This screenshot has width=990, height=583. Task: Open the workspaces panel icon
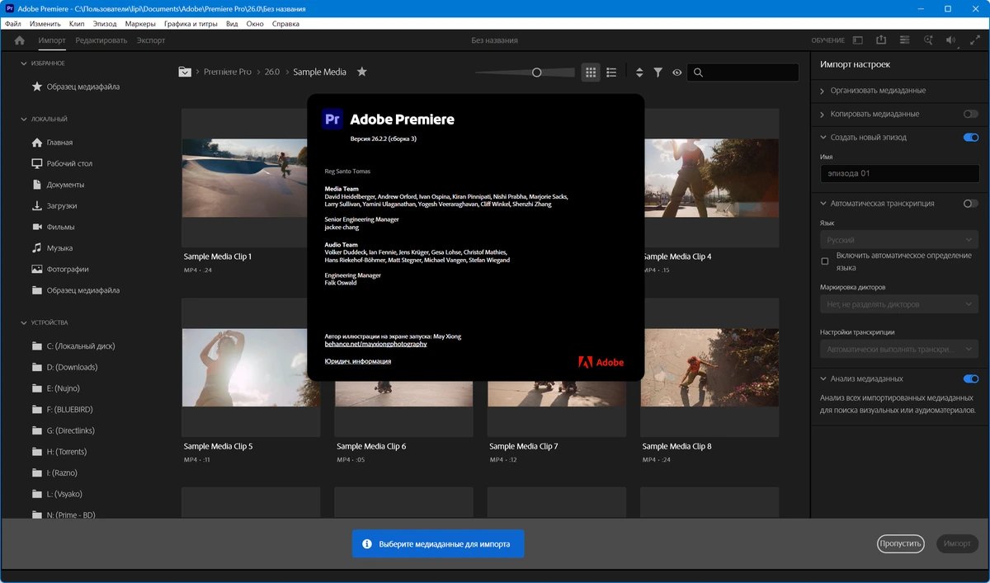coord(858,40)
